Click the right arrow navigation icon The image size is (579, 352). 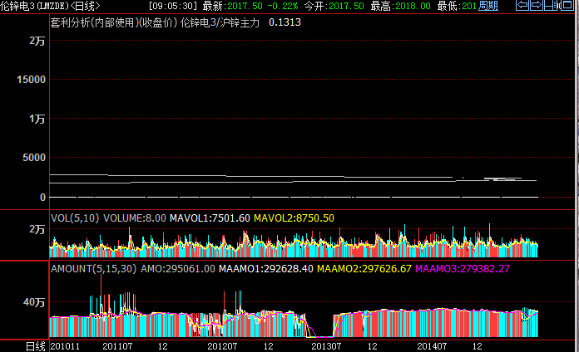537,6
